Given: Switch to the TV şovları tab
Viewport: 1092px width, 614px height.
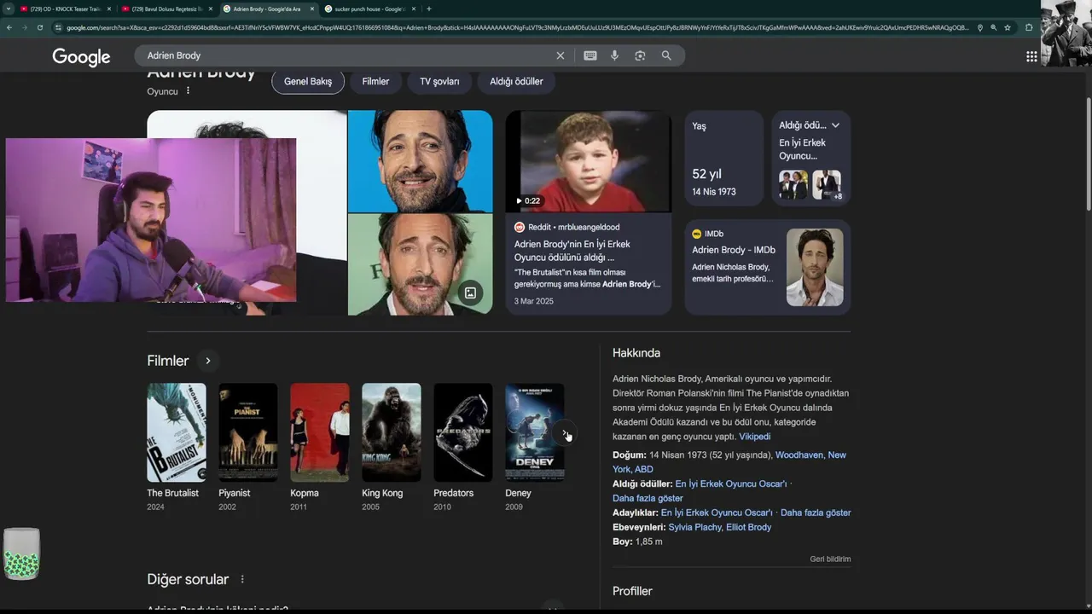Looking at the screenshot, I should click(x=439, y=82).
